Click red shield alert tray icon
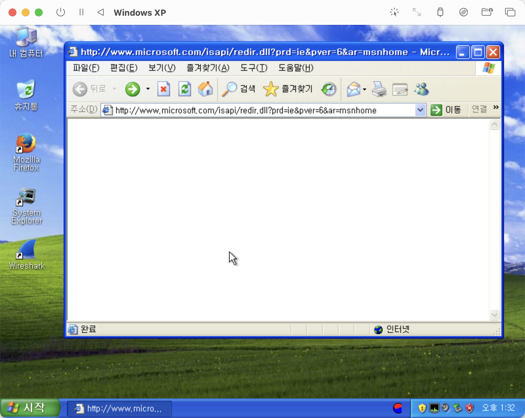The image size is (525, 418). point(470,408)
